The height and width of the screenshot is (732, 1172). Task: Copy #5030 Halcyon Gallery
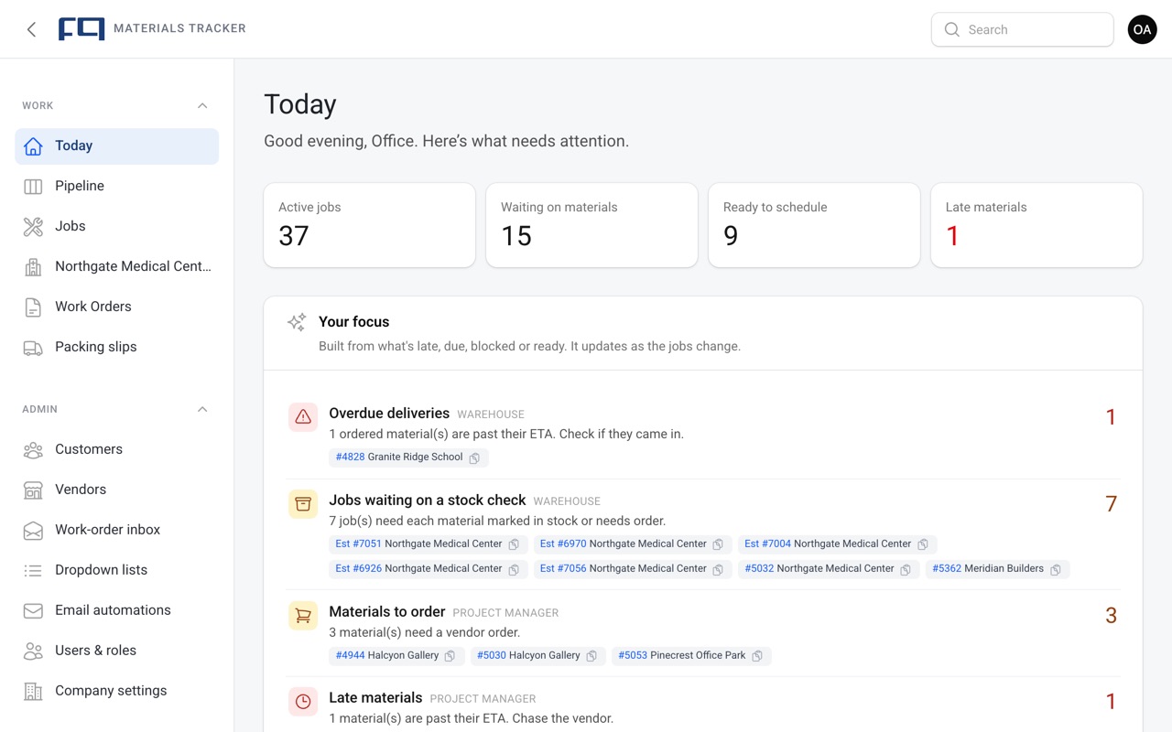(591, 657)
